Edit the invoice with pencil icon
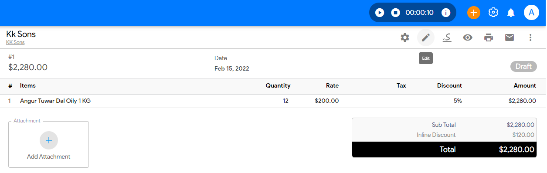The width and height of the screenshot is (547, 173). (426, 37)
